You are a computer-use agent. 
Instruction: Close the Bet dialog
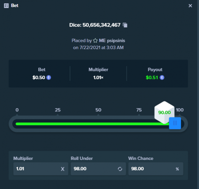tap(190, 6)
